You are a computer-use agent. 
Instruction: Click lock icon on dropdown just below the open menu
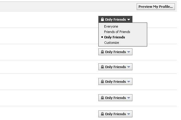pos(102,52)
